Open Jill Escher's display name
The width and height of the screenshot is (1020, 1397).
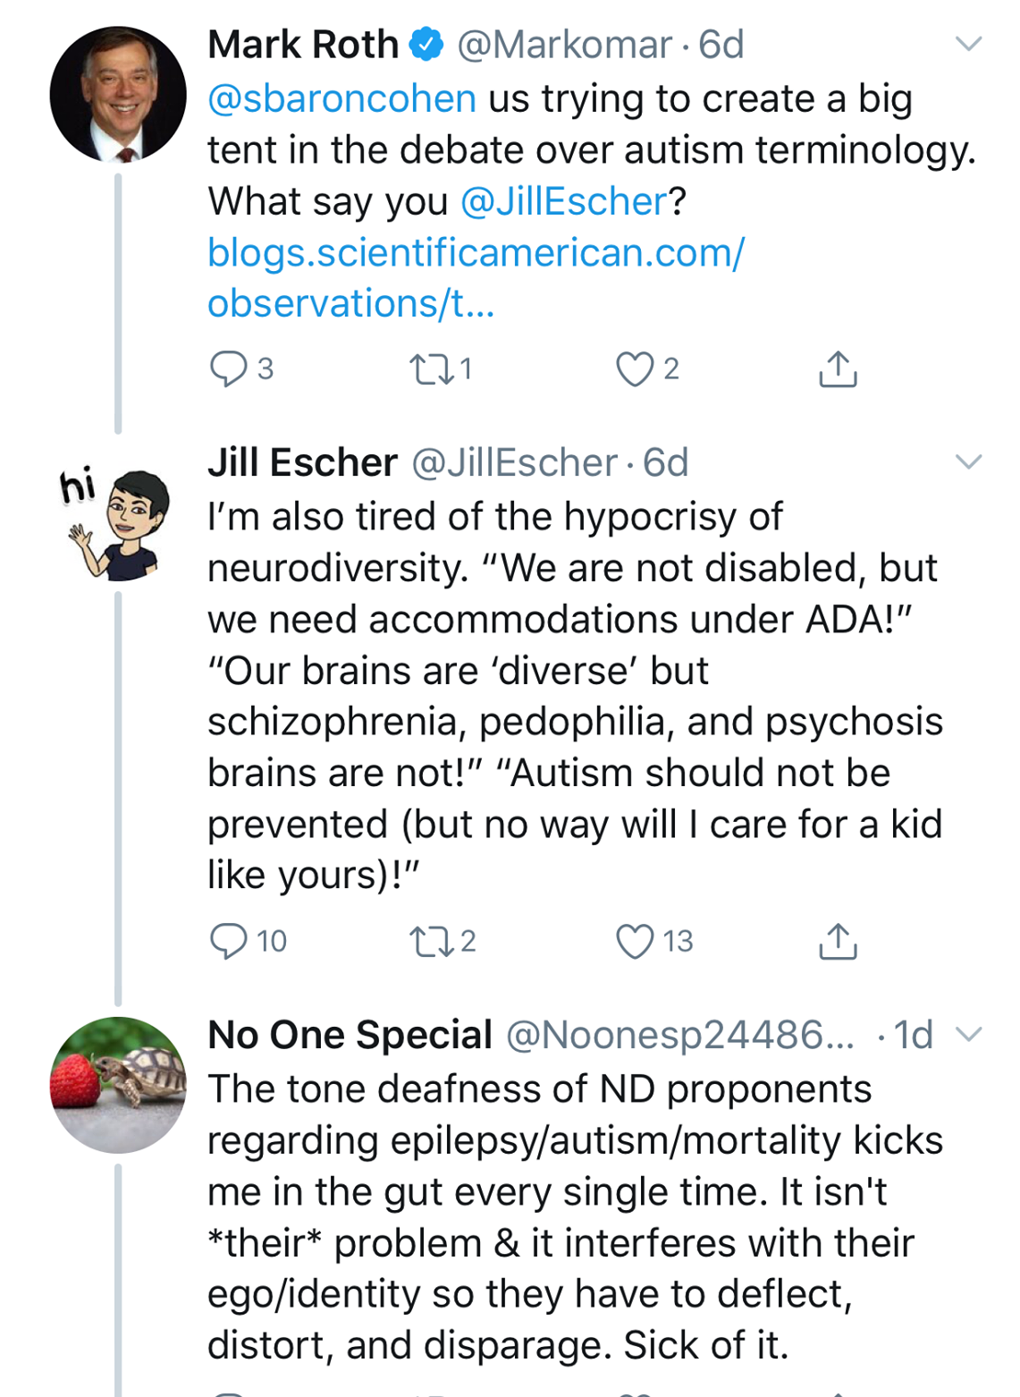coord(302,462)
